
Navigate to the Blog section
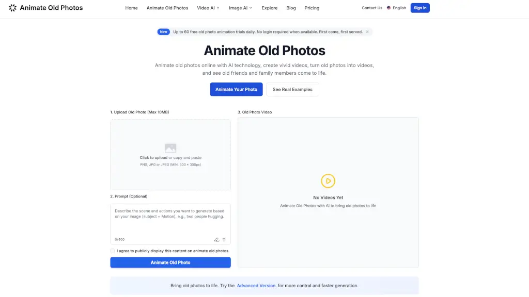(291, 8)
